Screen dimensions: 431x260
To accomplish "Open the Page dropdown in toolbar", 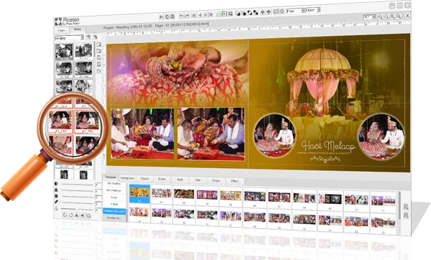I will (295, 11).
